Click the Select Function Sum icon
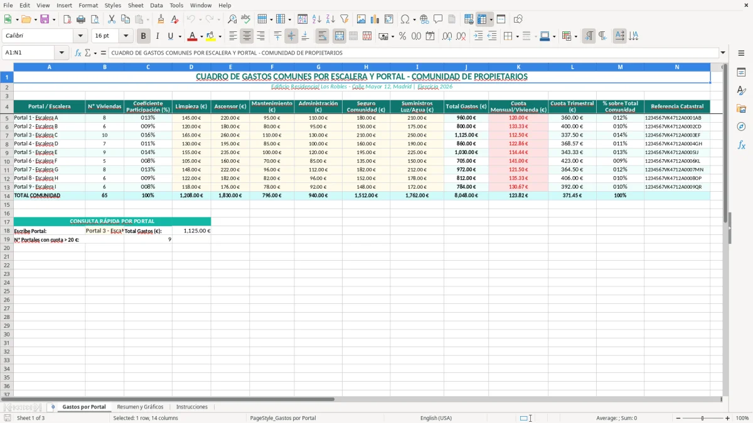The image size is (753, 423). coord(87,53)
